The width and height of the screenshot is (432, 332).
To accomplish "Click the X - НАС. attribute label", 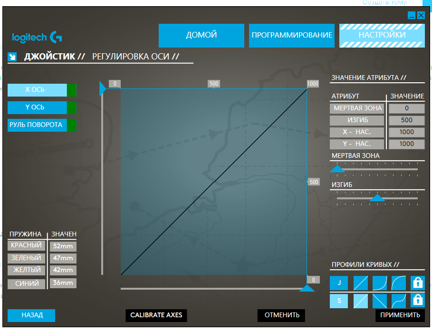I will [x=357, y=132].
